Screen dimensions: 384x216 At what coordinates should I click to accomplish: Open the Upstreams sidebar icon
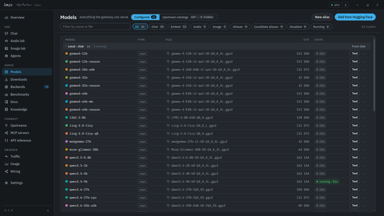[x=6, y=125]
